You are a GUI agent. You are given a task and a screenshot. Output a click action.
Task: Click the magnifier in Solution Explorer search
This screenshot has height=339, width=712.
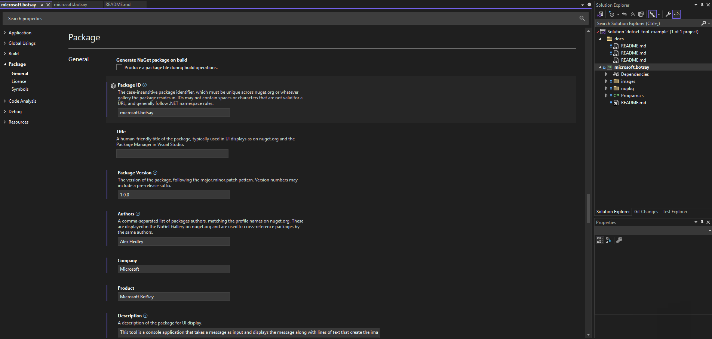click(704, 23)
